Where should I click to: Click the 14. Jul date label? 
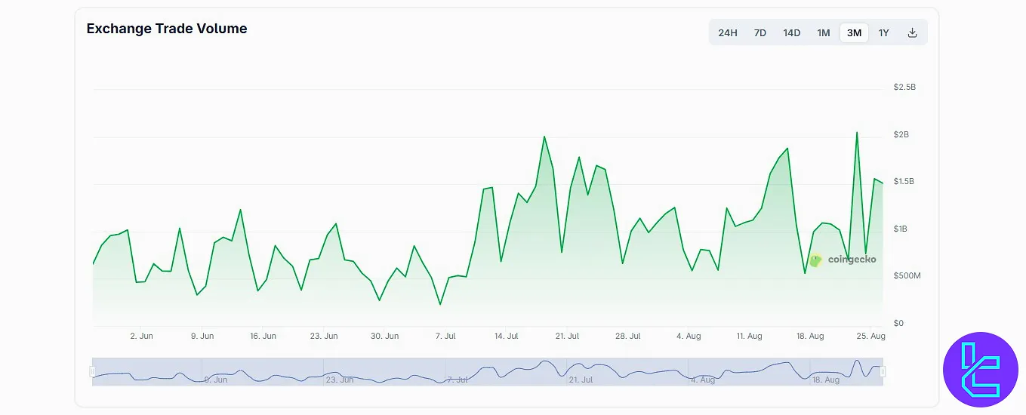(x=507, y=336)
